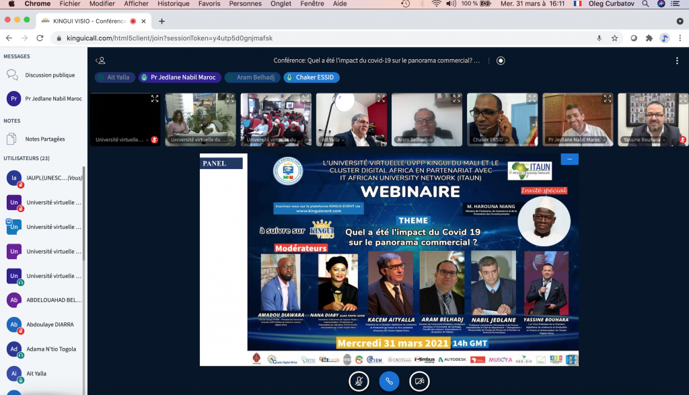Open the Afficher menu
Viewport: 689px width, 395px height.
pos(136,3)
